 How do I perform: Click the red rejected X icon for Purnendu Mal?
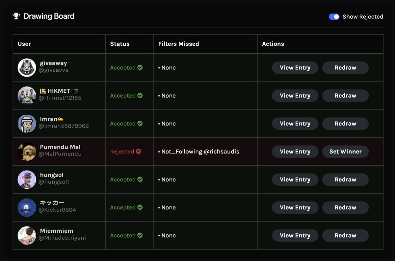[x=139, y=152]
